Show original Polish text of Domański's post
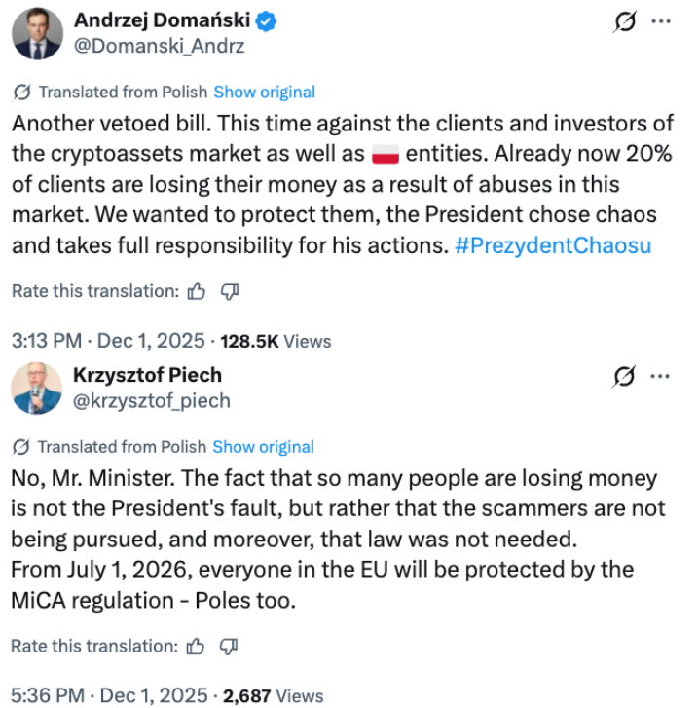This screenshot has height=708, width=698. (x=264, y=92)
